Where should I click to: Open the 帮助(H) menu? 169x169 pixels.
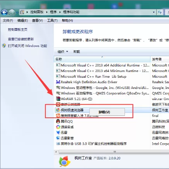67,20
